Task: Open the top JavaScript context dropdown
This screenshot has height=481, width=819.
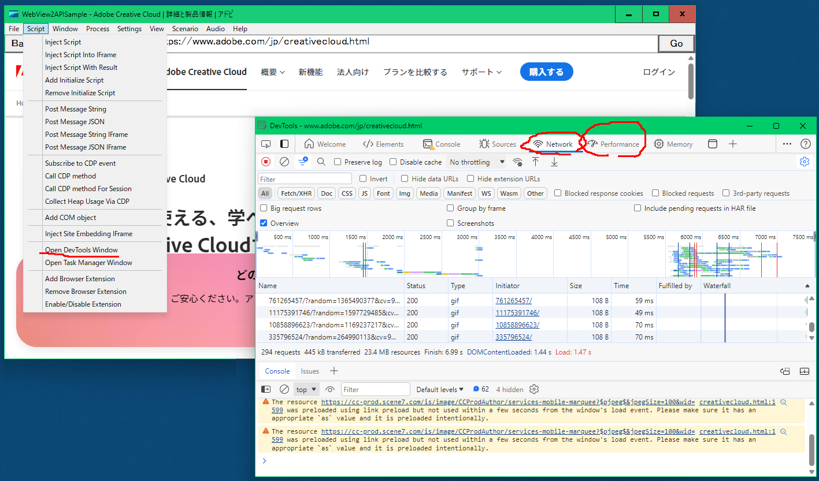Action: point(306,389)
